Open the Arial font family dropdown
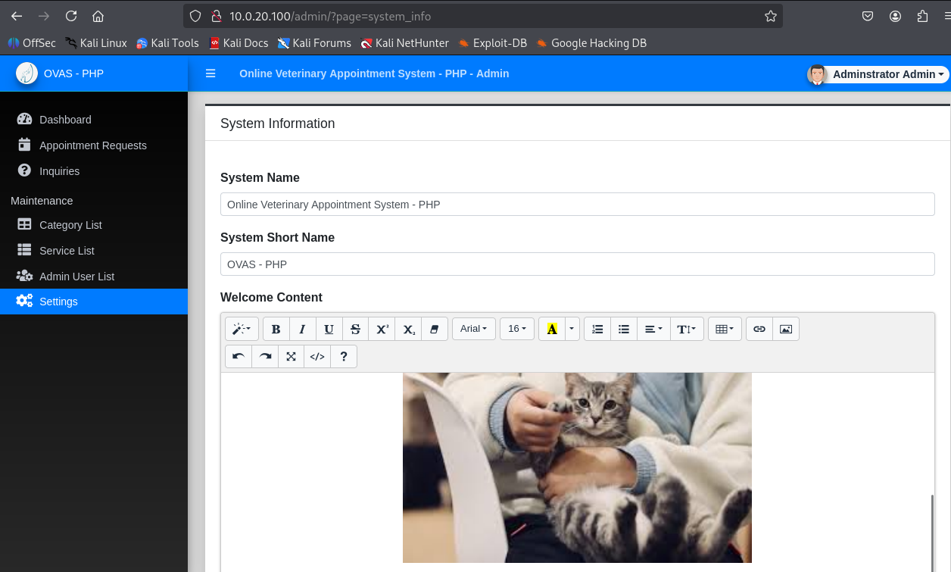Viewport: 951px width, 572px height. click(x=473, y=329)
